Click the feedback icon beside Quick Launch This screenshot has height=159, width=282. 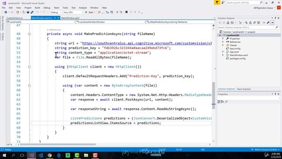tap(223, 3)
